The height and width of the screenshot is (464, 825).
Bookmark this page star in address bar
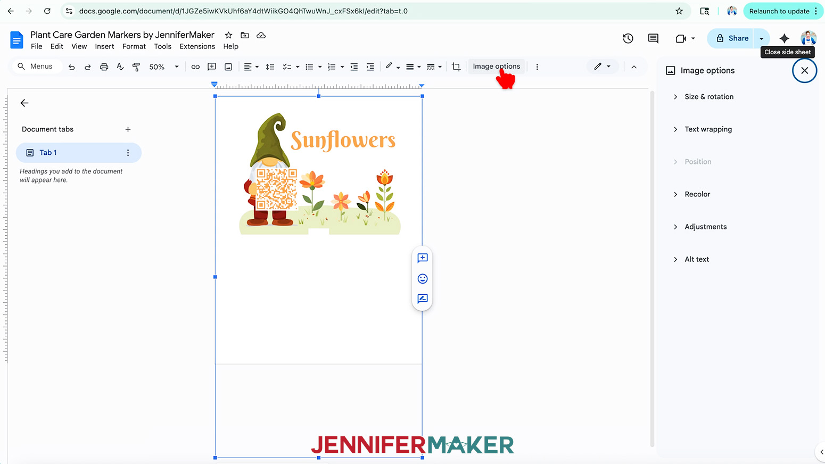point(679,11)
